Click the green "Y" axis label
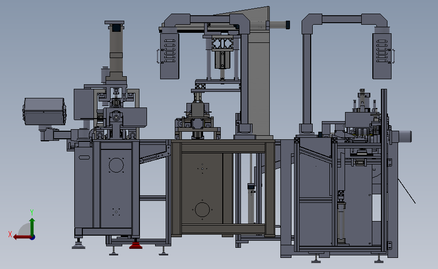Image resolution: width=438 pixels, height=269 pixels. 32,212
